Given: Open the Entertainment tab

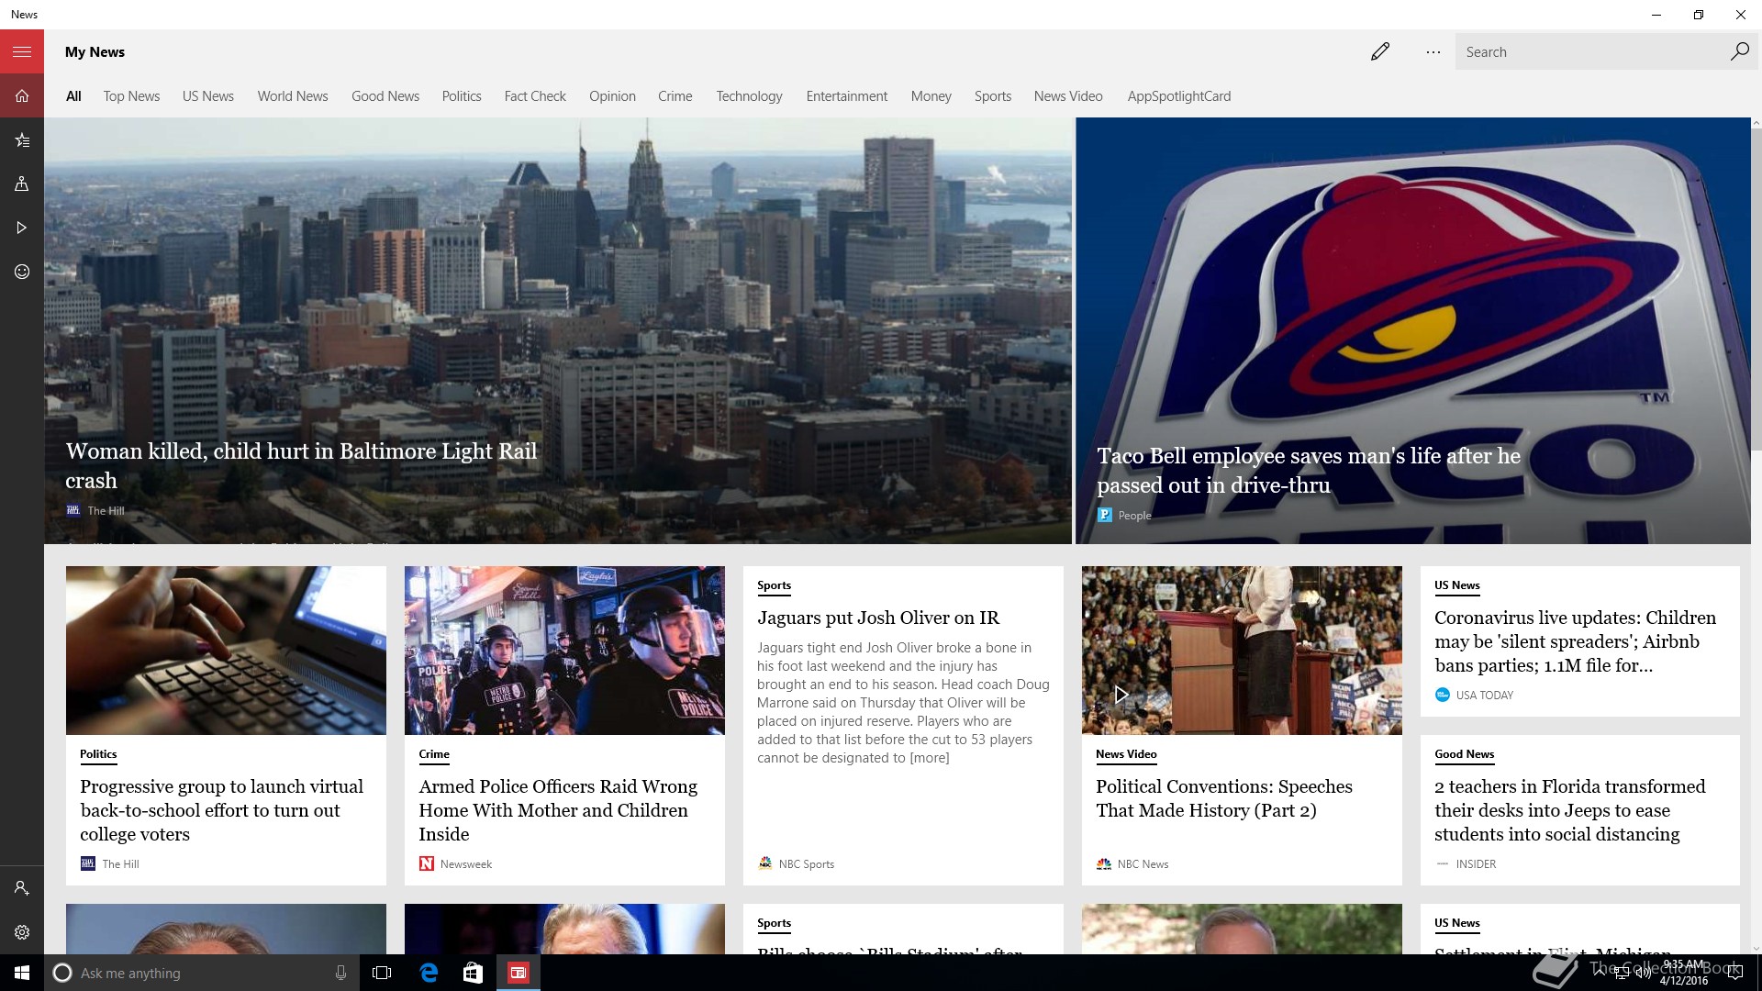Looking at the screenshot, I should 847,96.
